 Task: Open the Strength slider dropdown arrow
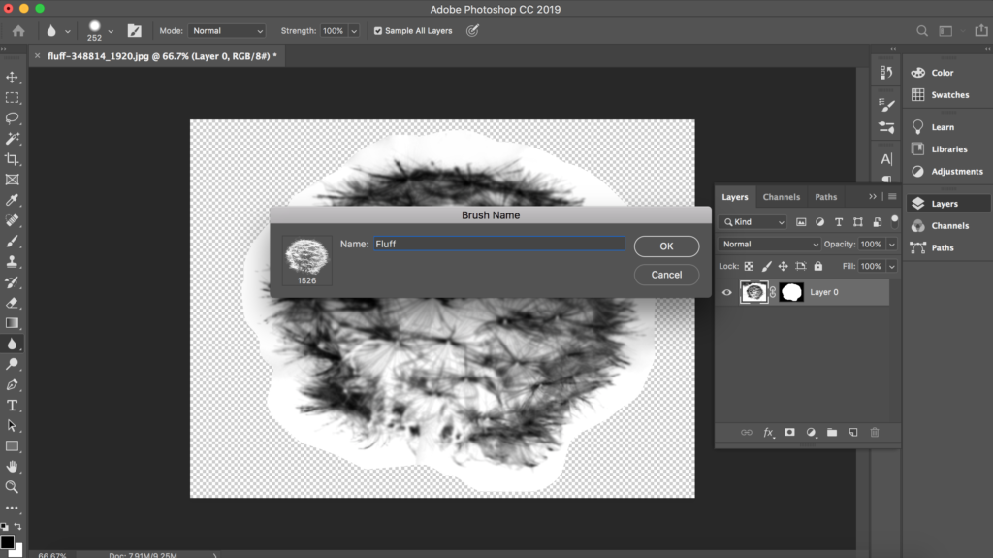pos(354,30)
